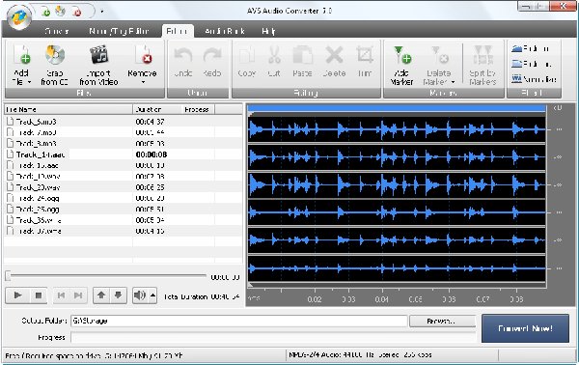Open the volume dropdown arrow beside speaker
The width and height of the screenshot is (579, 365).
point(152,295)
